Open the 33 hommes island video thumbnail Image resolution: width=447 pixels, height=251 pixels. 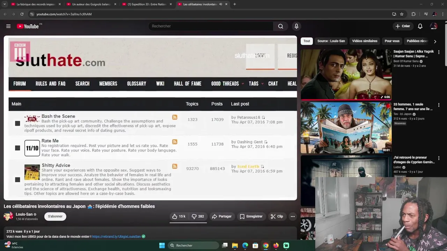pos(346,127)
